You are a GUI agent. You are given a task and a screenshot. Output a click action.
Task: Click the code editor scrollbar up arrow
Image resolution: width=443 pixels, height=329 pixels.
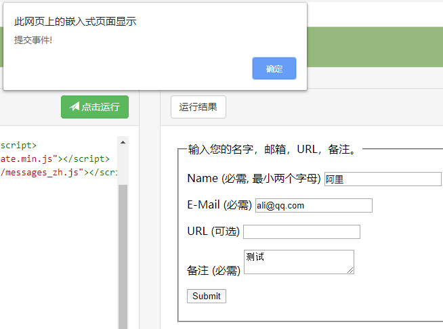[x=123, y=142]
